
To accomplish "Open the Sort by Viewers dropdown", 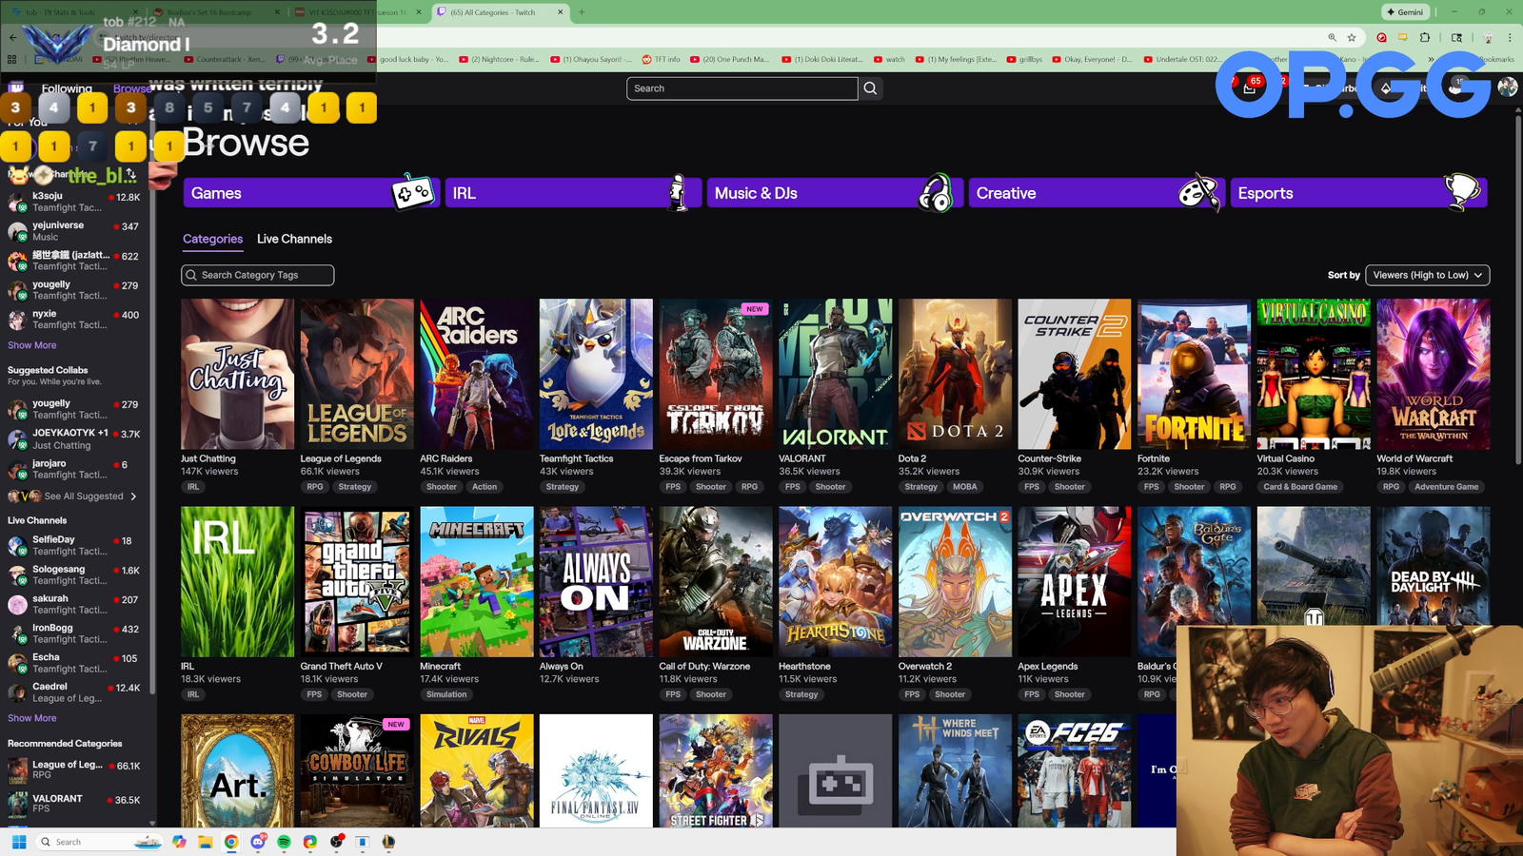I will (1427, 275).
